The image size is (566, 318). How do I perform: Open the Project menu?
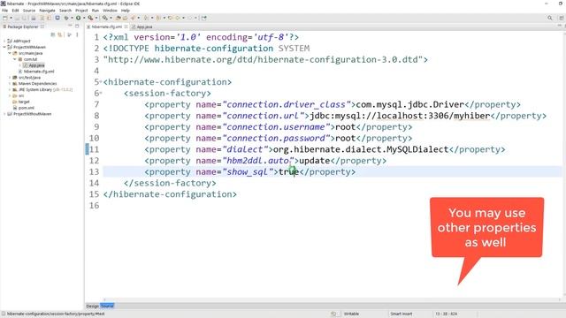(x=81, y=11)
